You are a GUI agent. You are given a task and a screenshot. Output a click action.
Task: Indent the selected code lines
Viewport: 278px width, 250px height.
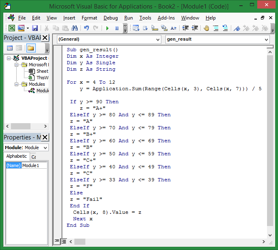pos(185,28)
